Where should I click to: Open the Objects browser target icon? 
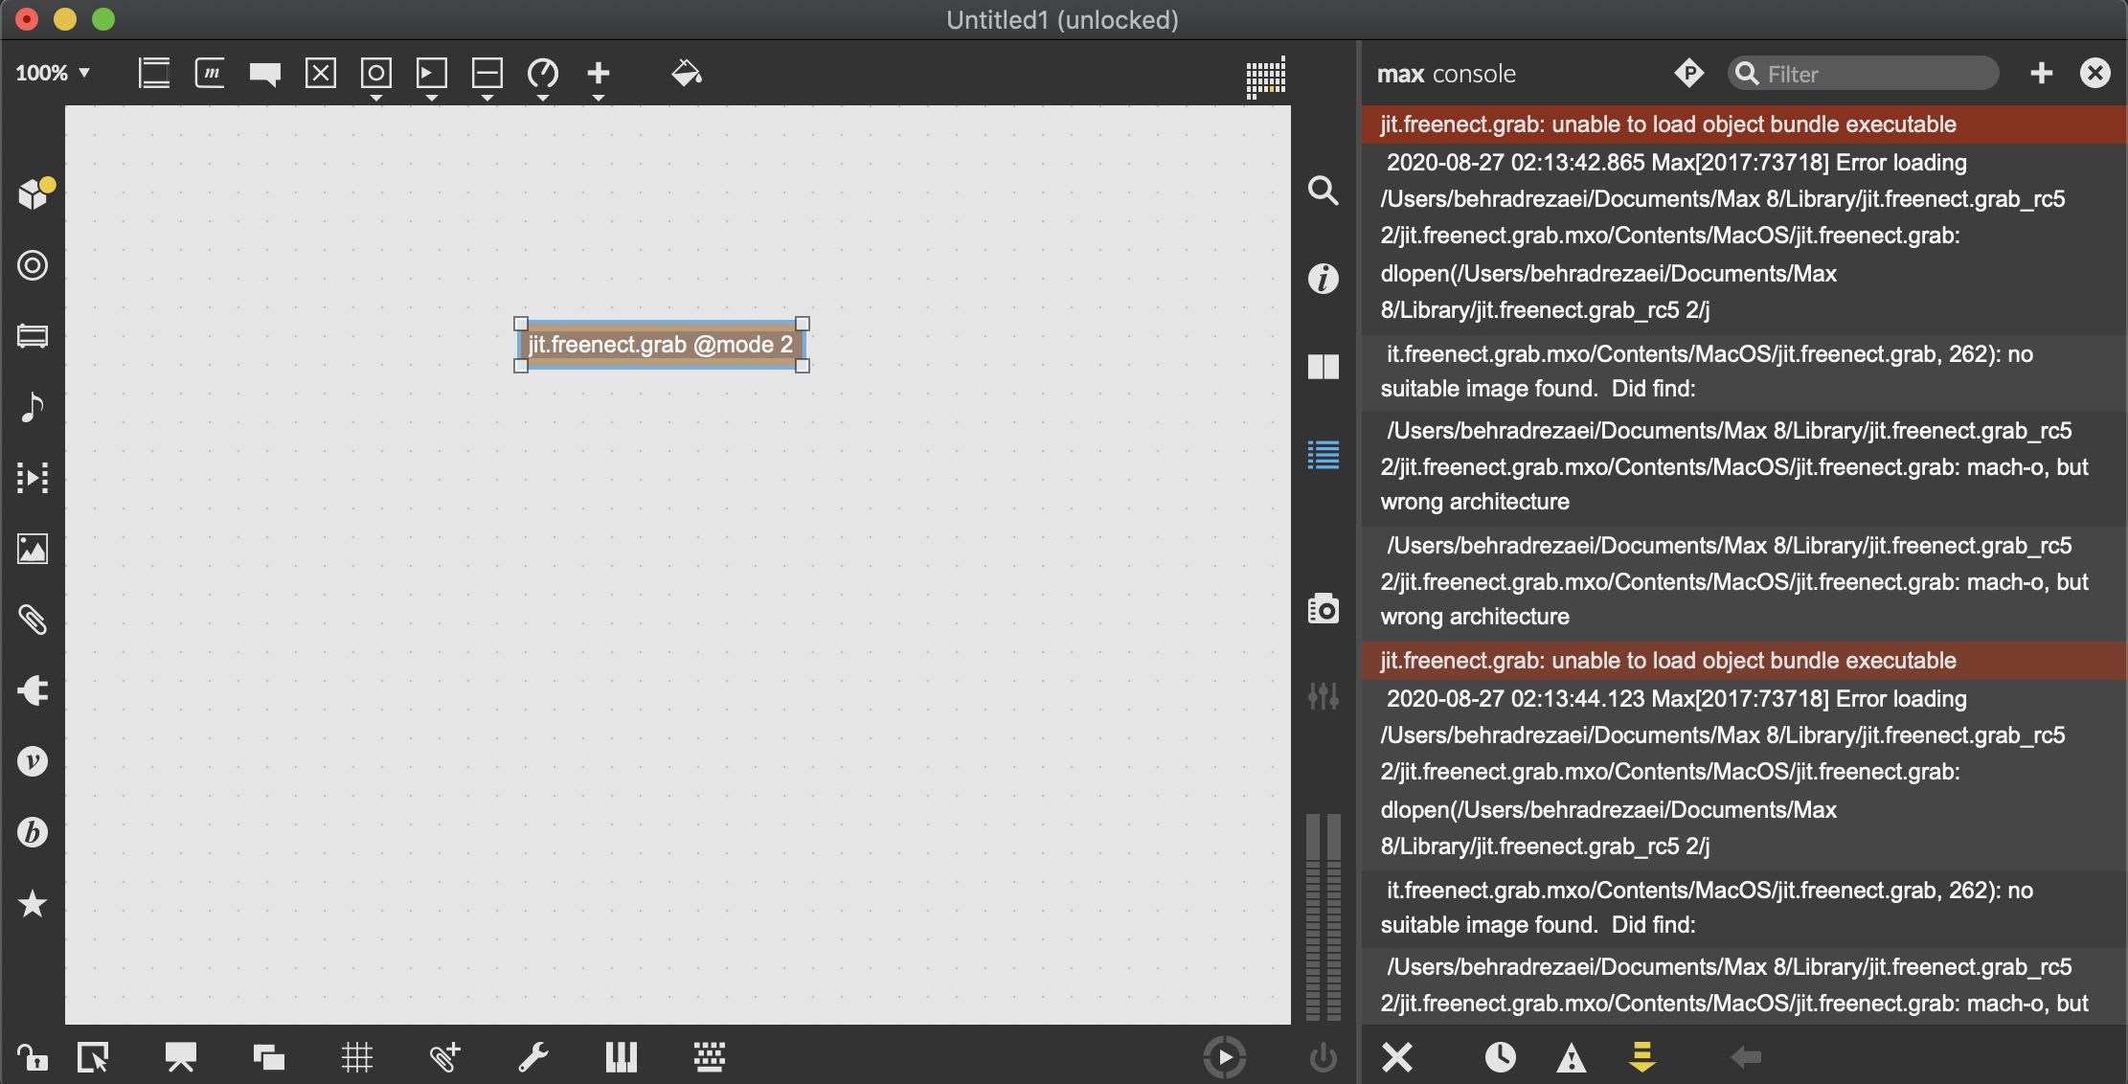[x=33, y=265]
